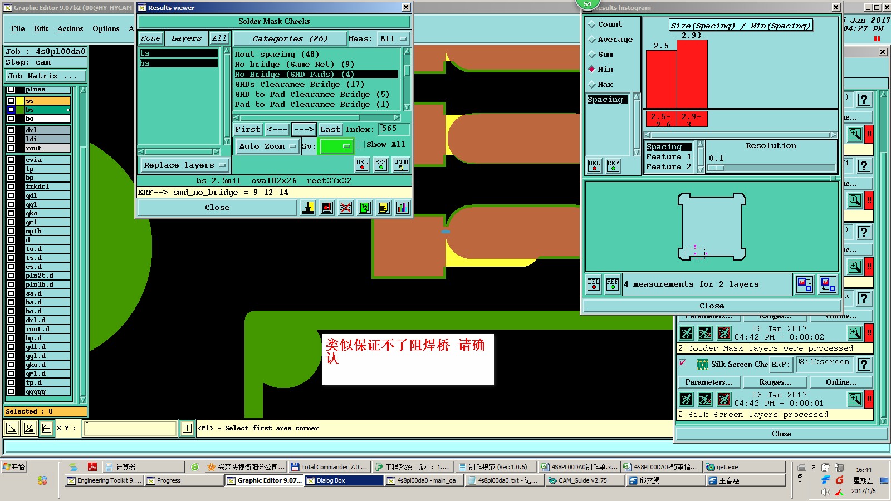891x501 pixels.
Task: Select the None tab in Results viewer
Action: 150,38
